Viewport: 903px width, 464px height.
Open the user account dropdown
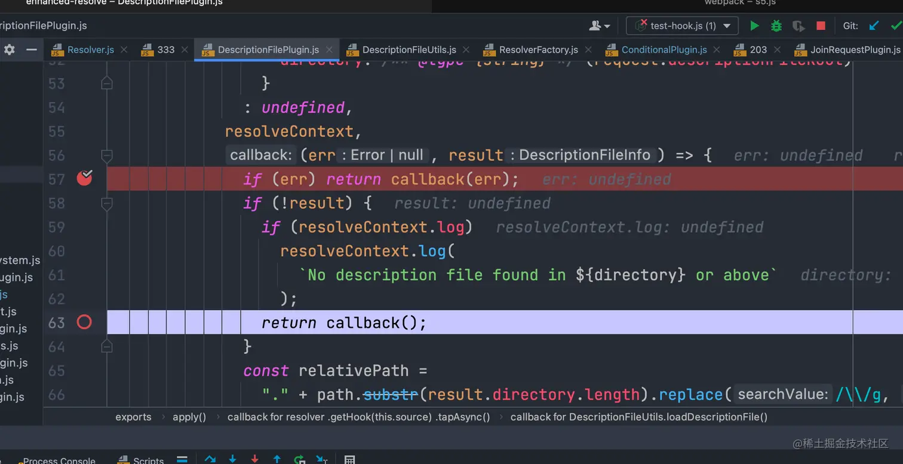[x=599, y=26]
